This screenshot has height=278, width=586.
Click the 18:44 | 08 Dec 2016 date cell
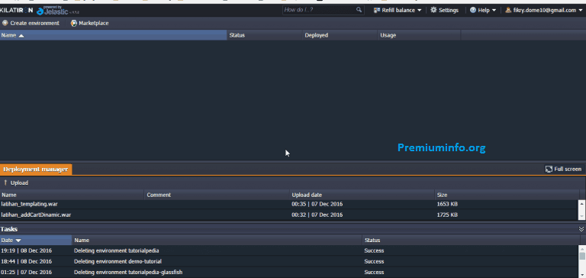point(27,261)
